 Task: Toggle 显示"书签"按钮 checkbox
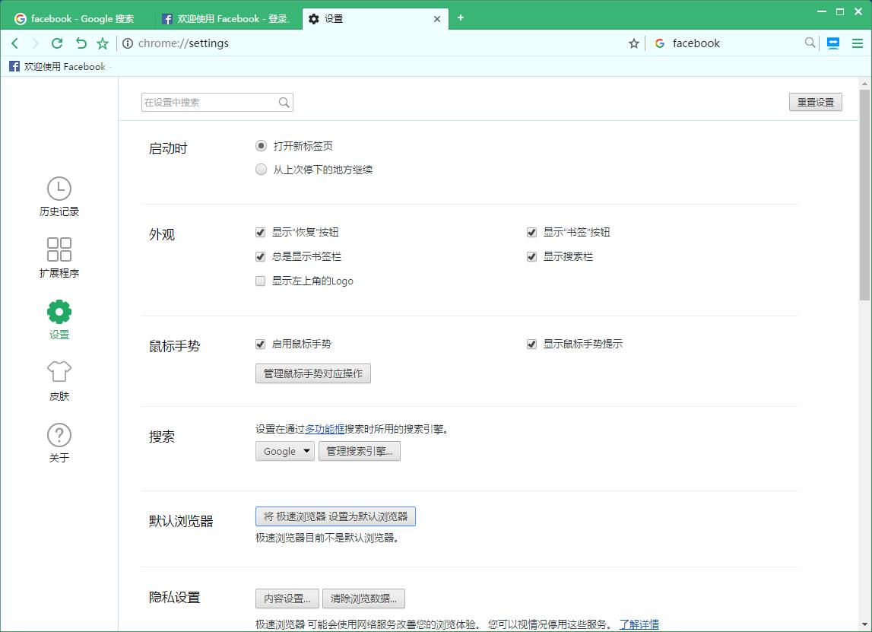click(531, 232)
